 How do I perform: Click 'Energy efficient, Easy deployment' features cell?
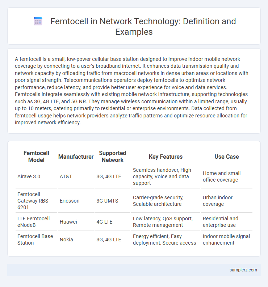coord(166,240)
